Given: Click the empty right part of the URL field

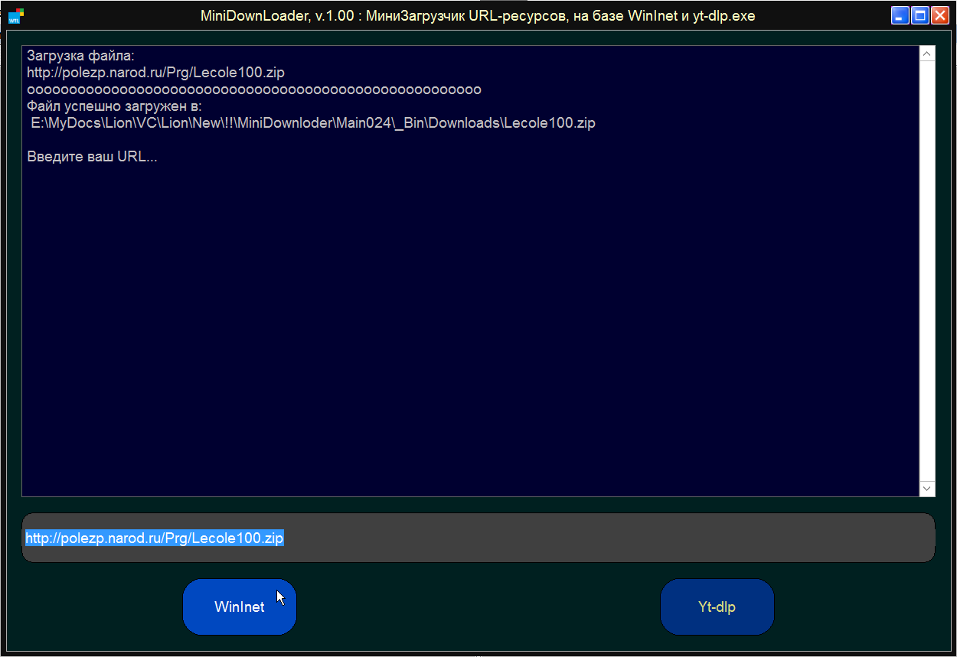Looking at the screenshot, I should tap(612, 538).
